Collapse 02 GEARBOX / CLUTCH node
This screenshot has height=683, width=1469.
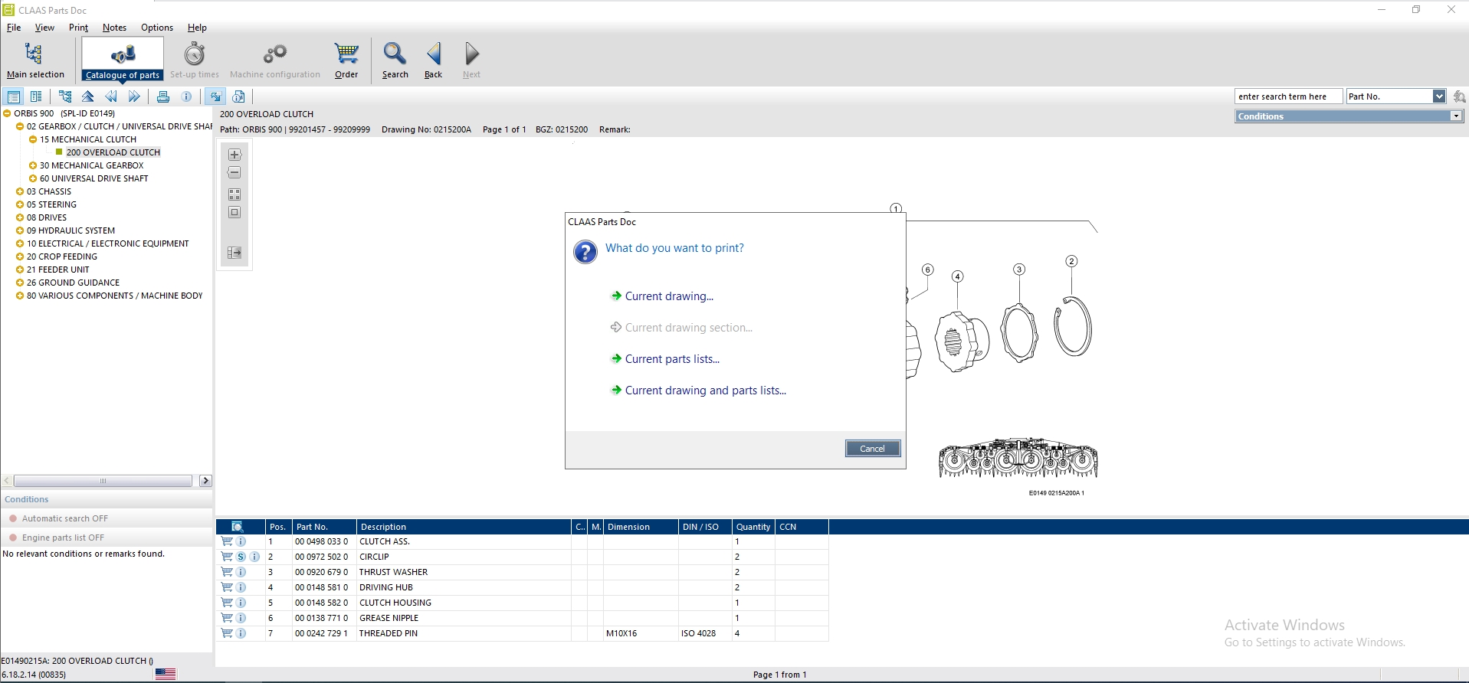(20, 126)
